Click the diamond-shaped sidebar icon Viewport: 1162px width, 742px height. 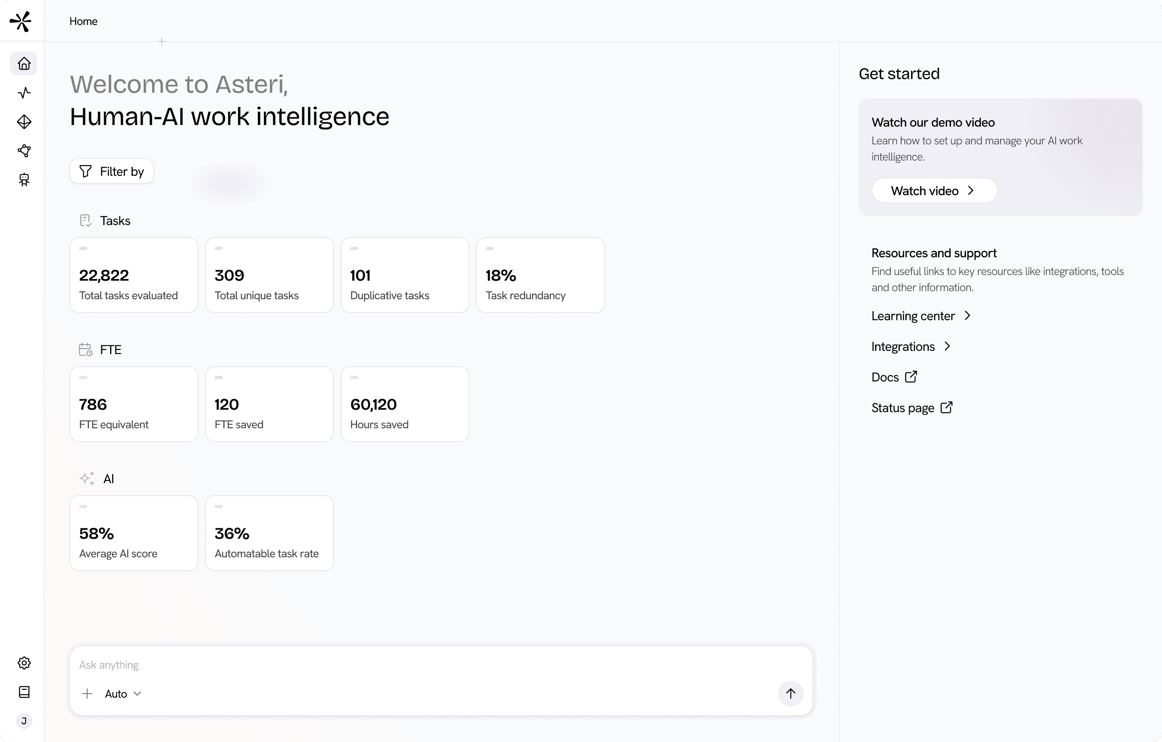coord(24,121)
